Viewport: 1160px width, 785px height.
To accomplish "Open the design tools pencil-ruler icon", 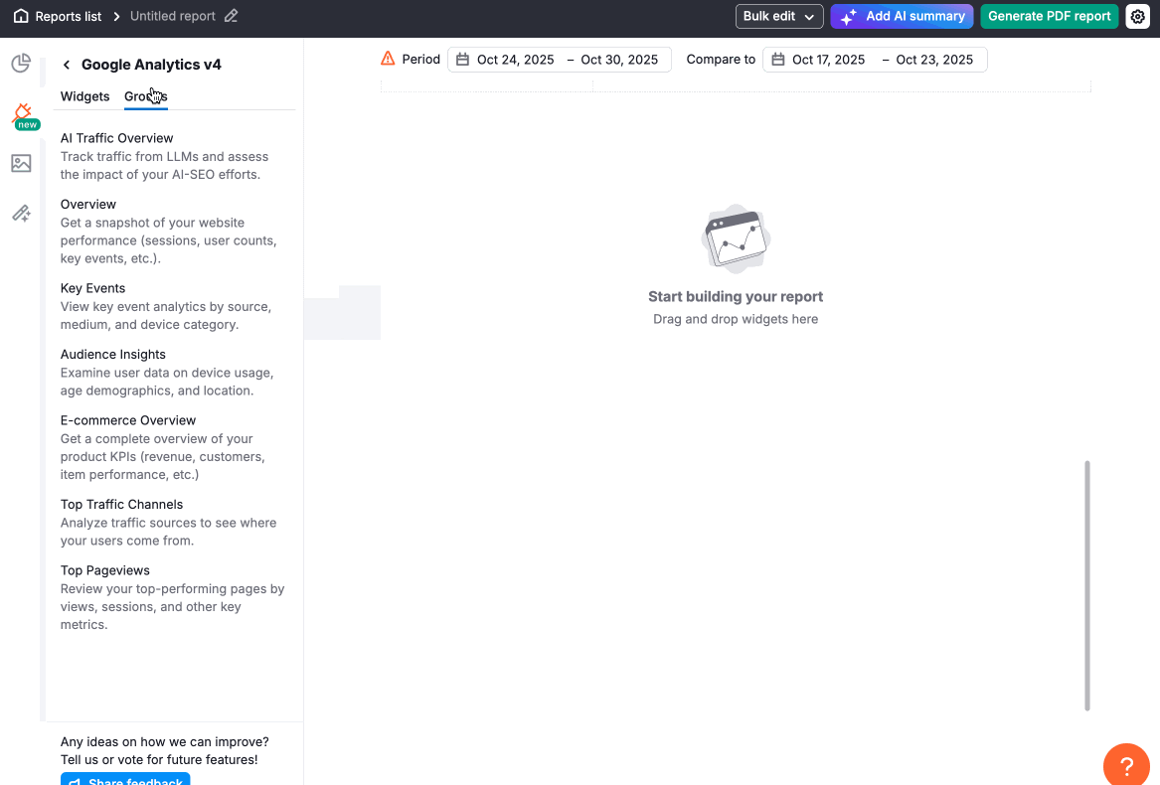I will point(21,213).
